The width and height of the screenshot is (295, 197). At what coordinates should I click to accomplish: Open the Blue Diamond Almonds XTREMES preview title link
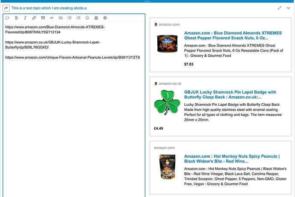(x=233, y=35)
